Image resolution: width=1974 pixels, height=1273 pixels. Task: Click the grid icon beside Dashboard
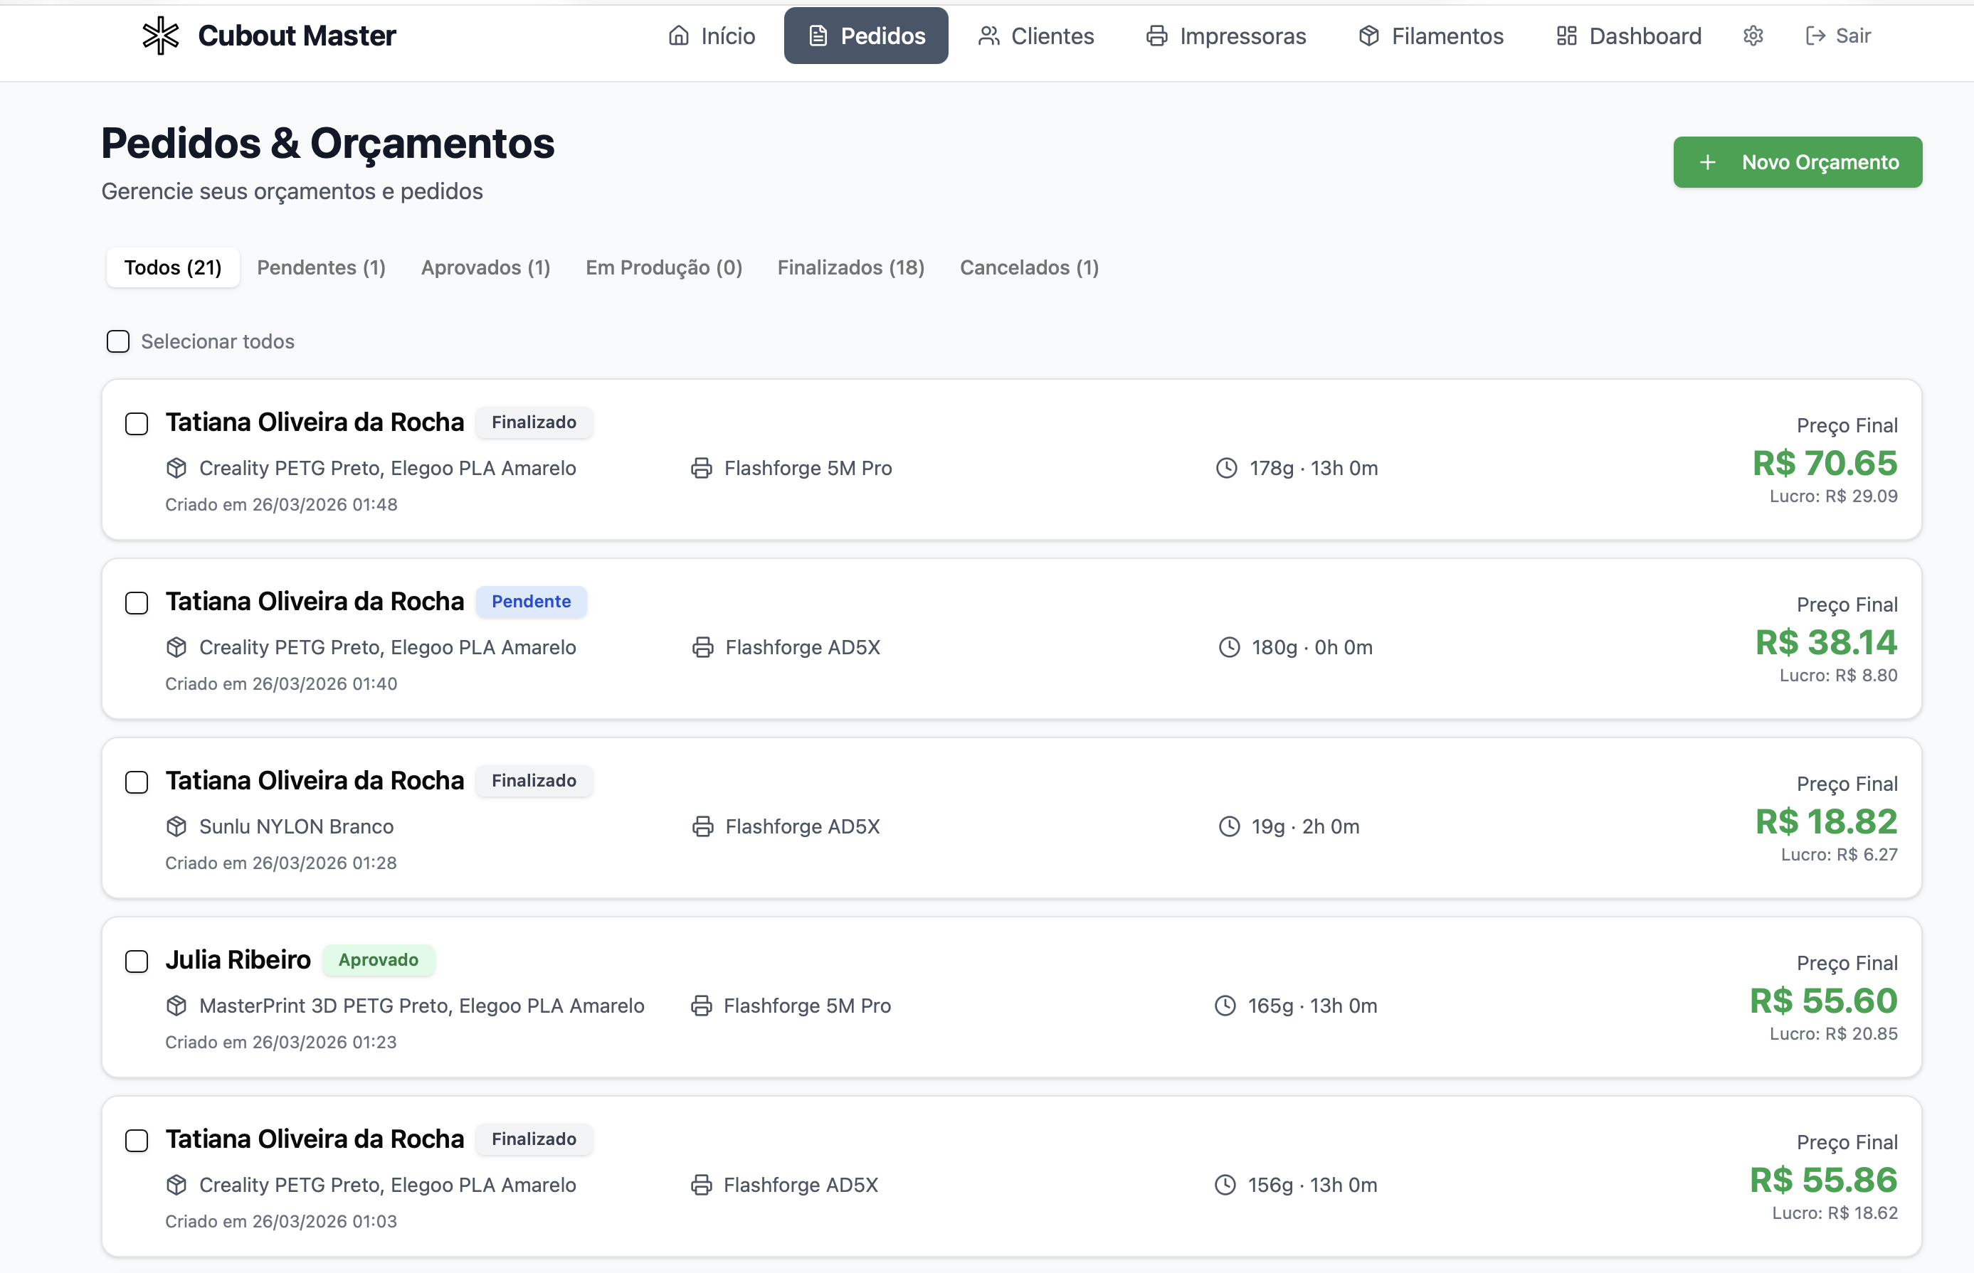1566,36
